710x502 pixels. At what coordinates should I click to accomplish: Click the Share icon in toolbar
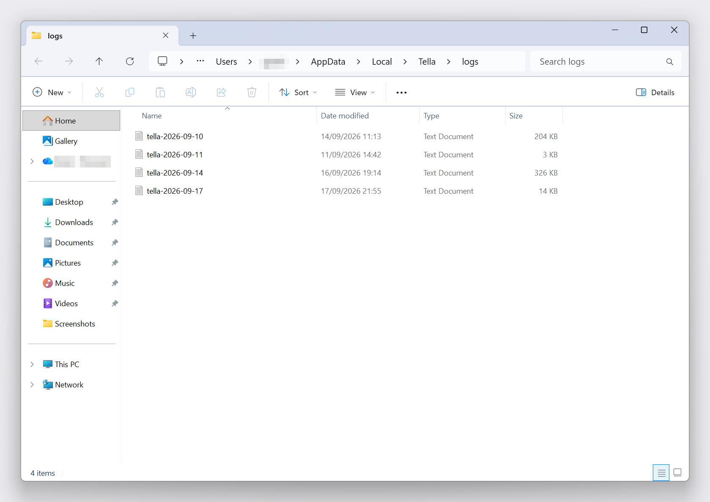point(221,92)
